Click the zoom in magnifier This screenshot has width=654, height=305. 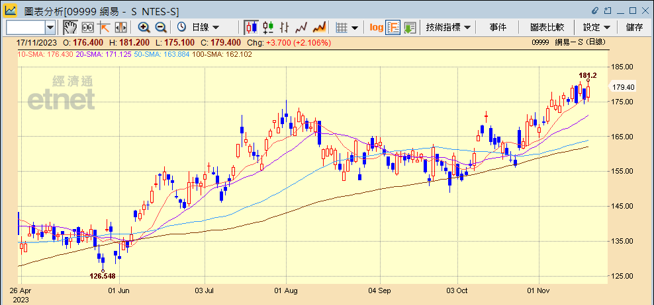tap(144, 27)
